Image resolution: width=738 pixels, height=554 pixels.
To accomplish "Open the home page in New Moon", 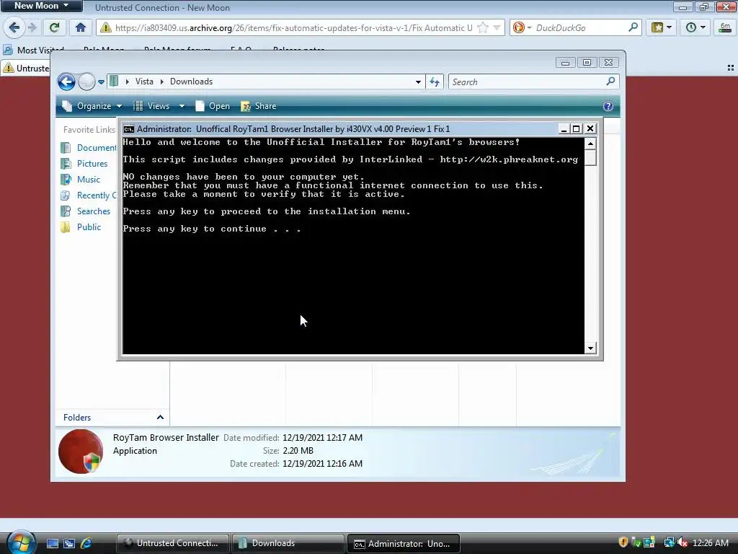I will click(x=81, y=27).
